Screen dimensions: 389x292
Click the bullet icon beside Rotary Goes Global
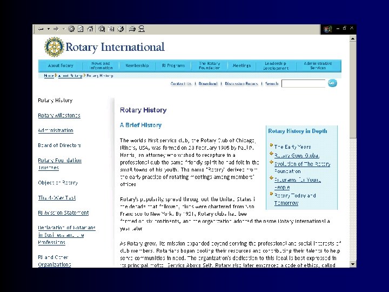point(271,154)
